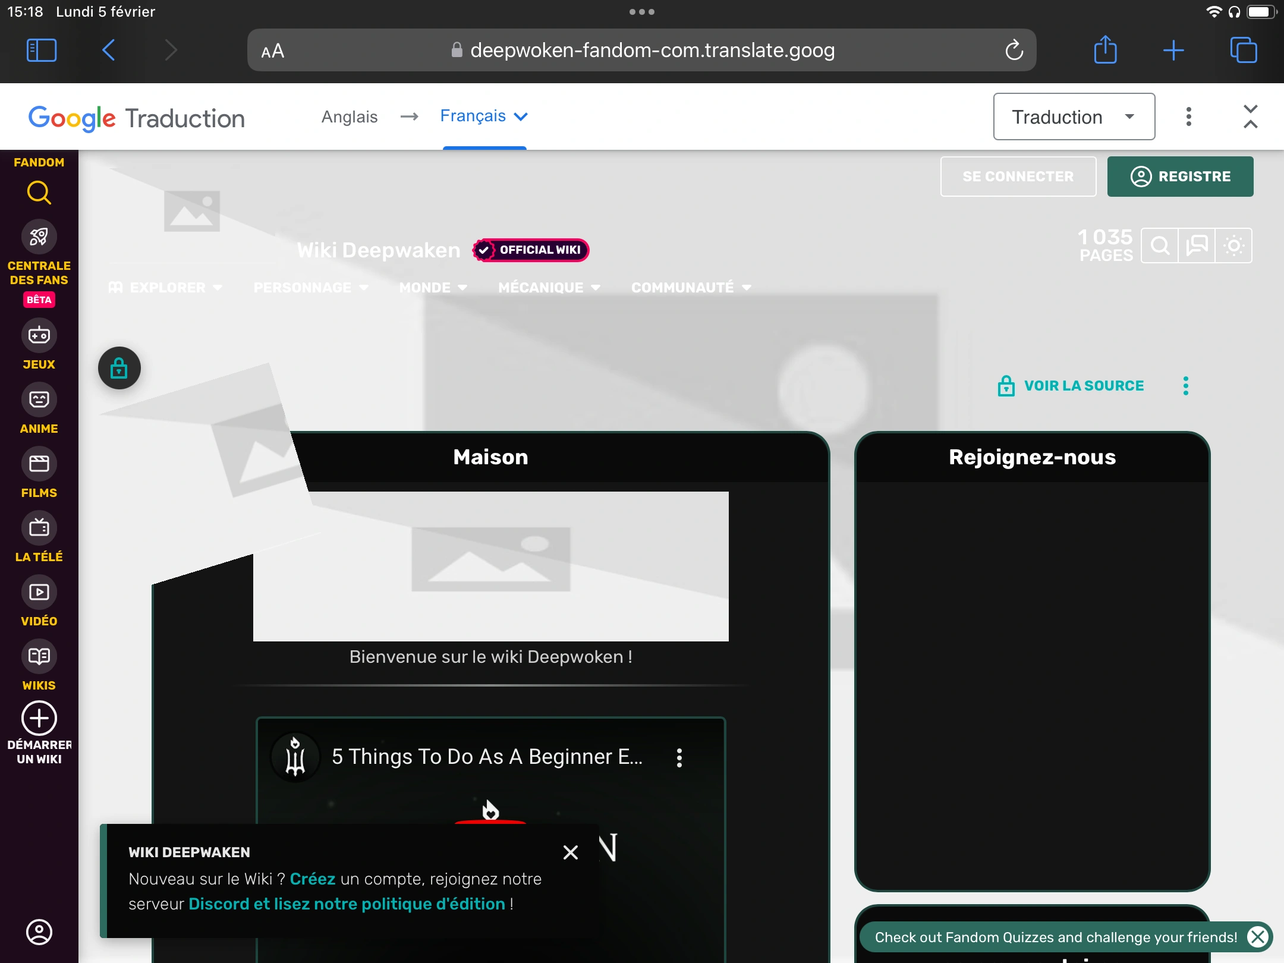1284x963 pixels.
Task: Open the Anime sidebar icon
Action: click(39, 399)
